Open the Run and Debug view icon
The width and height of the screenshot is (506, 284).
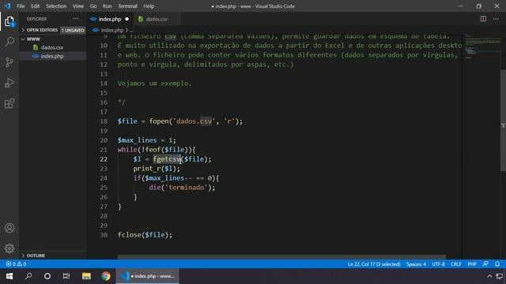(x=9, y=83)
